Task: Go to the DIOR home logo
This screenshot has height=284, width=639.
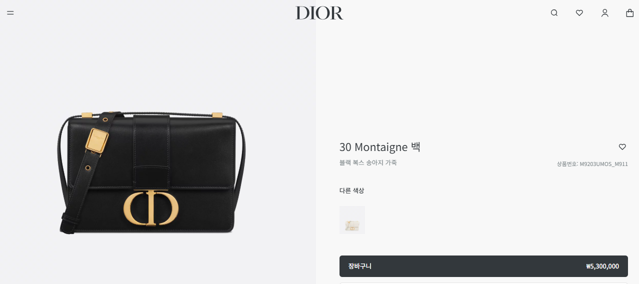Action: click(319, 13)
